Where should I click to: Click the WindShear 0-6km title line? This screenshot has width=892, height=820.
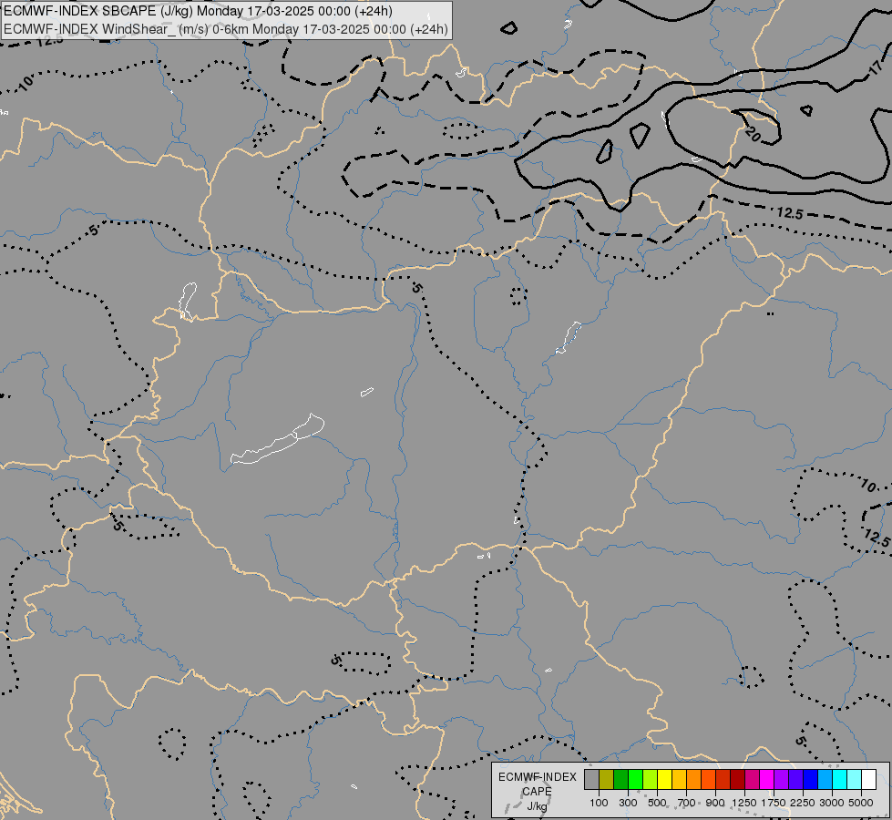point(226,29)
